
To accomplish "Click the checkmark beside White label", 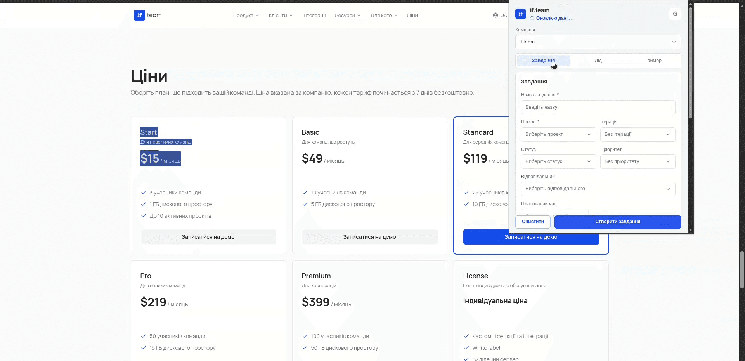I will [466, 348].
